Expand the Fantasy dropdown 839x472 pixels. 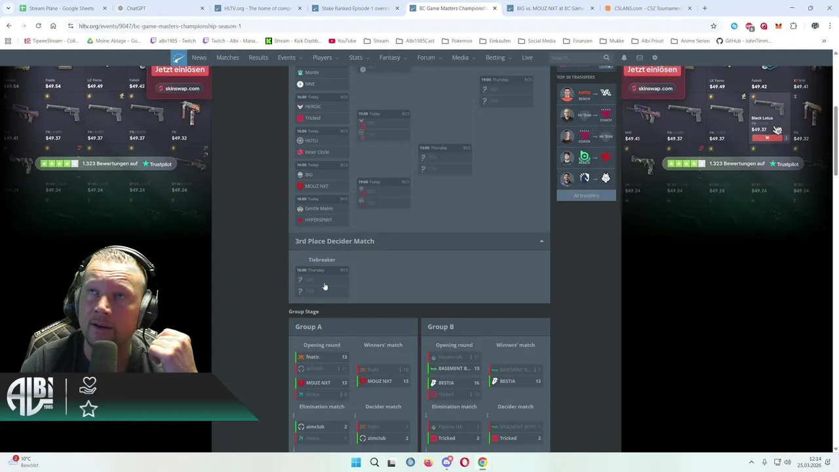392,58
